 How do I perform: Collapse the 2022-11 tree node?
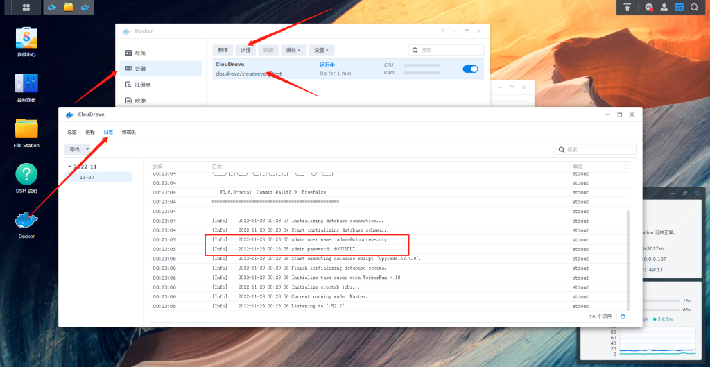coord(69,167)
